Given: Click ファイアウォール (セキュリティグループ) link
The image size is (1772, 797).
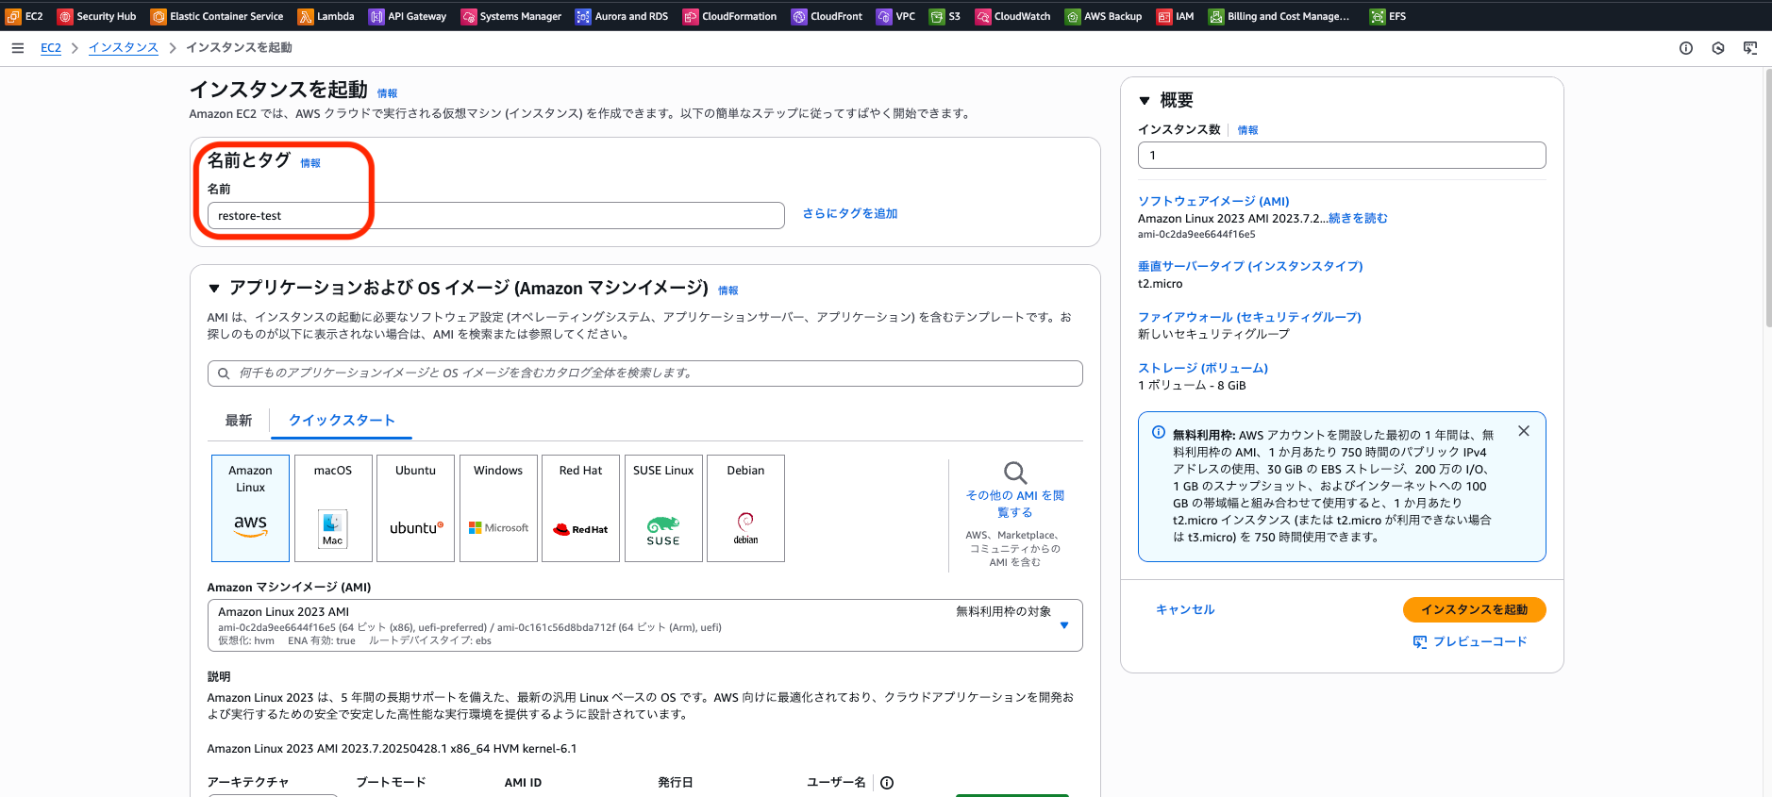Looking at the screenshot, I should [1249, 318].
